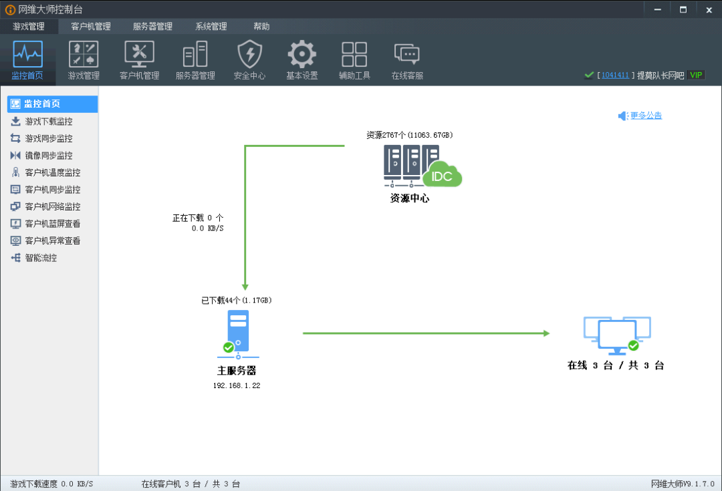Open the 服务器管理 menu bar tab
Screen dimensions: 722x491
click(152, 26)
